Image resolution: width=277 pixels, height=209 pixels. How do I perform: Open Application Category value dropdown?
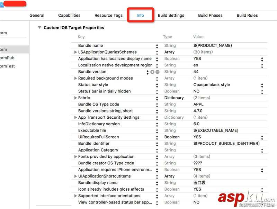[262, 150]
